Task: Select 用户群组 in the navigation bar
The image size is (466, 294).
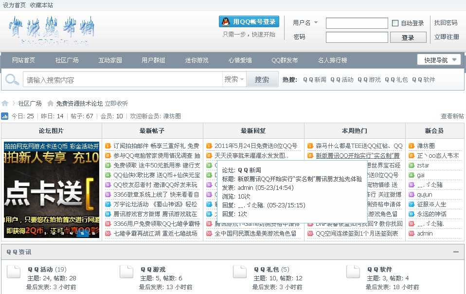Action: pos(153,60)
